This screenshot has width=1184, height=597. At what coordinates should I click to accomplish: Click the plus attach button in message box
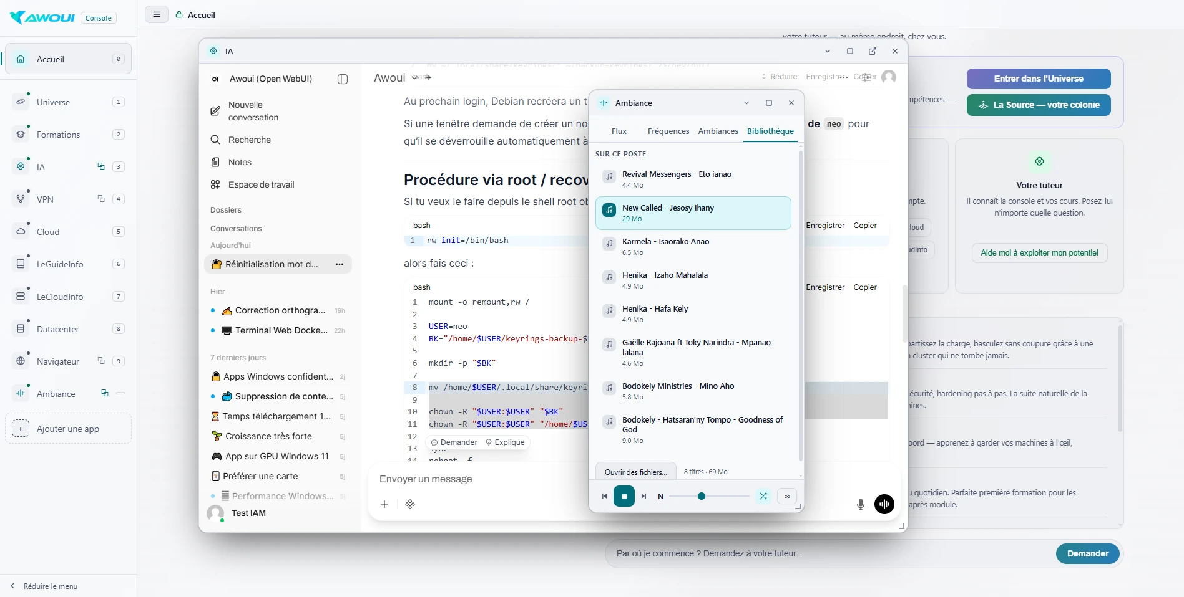coord(384,504)
